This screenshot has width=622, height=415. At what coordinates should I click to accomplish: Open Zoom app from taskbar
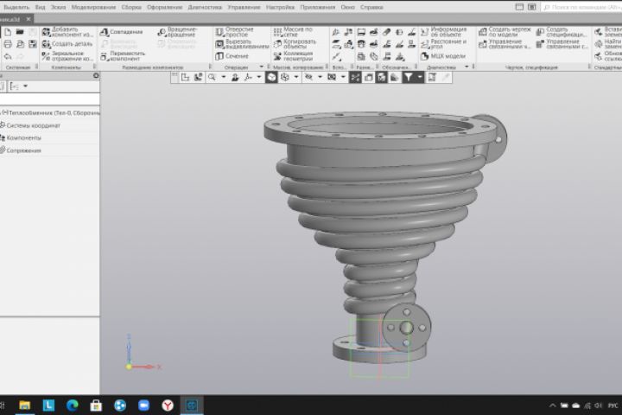(x=143, y=405)
